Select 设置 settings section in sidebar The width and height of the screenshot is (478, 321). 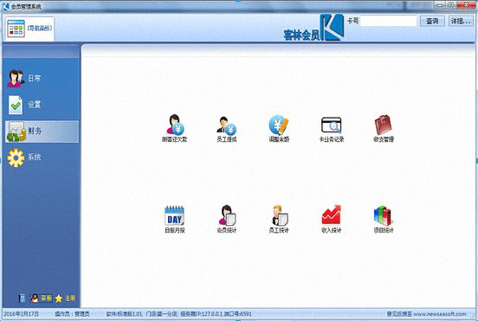click(42, 105)
